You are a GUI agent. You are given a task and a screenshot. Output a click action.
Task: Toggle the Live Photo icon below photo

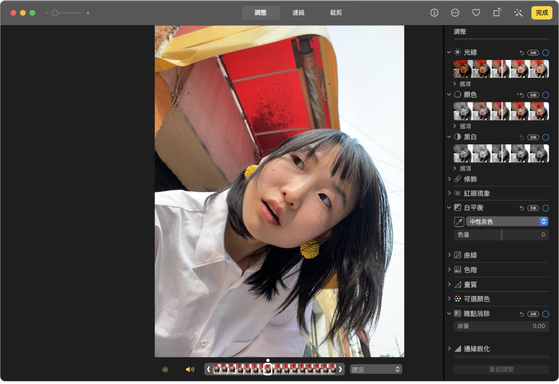[x=165, y=370]
